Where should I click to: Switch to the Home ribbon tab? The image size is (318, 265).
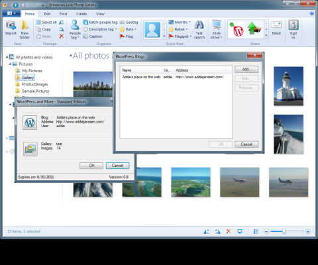[x=30, y=14]
